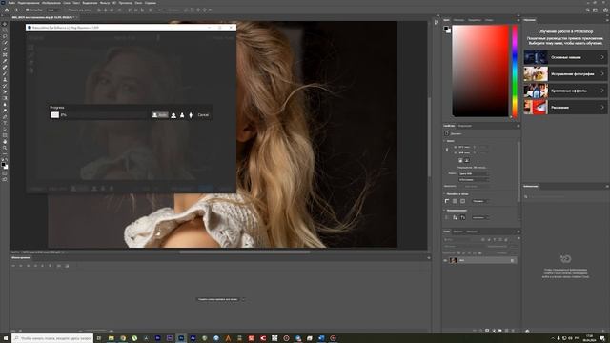Select the History Brush tool

[x=5, y=86]
